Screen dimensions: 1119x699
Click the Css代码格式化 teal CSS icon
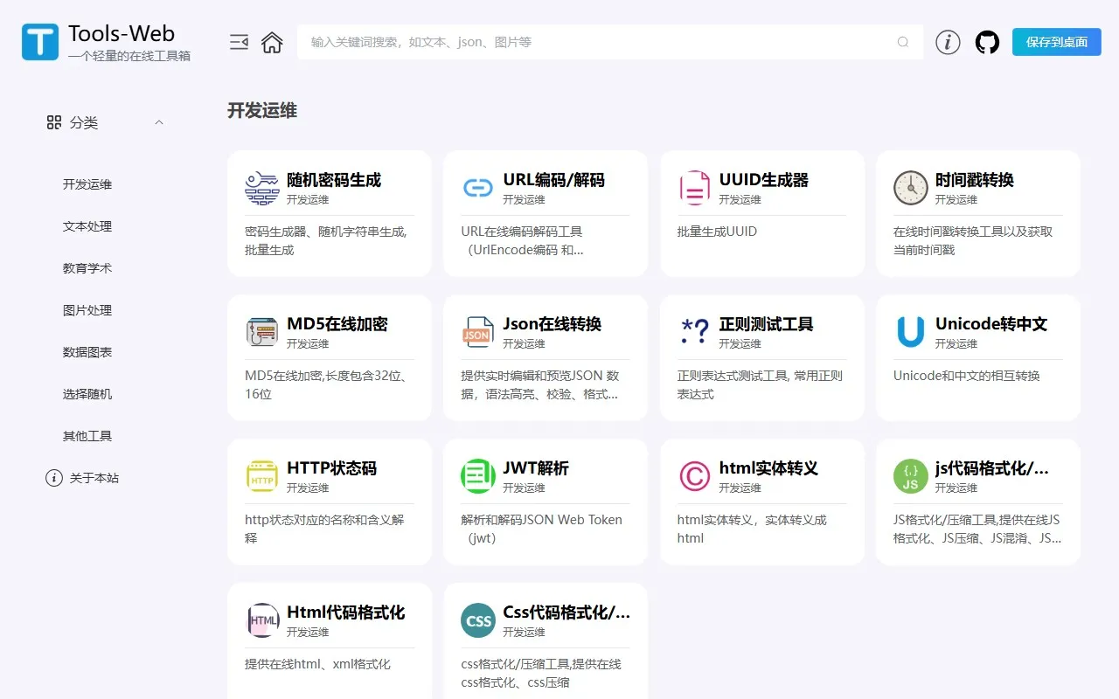(477, 620)
